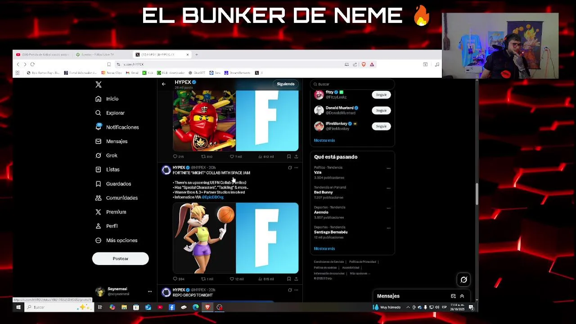576x324 pixels.
Task: Open the ChatGPT bookmark
Action: 196,73
